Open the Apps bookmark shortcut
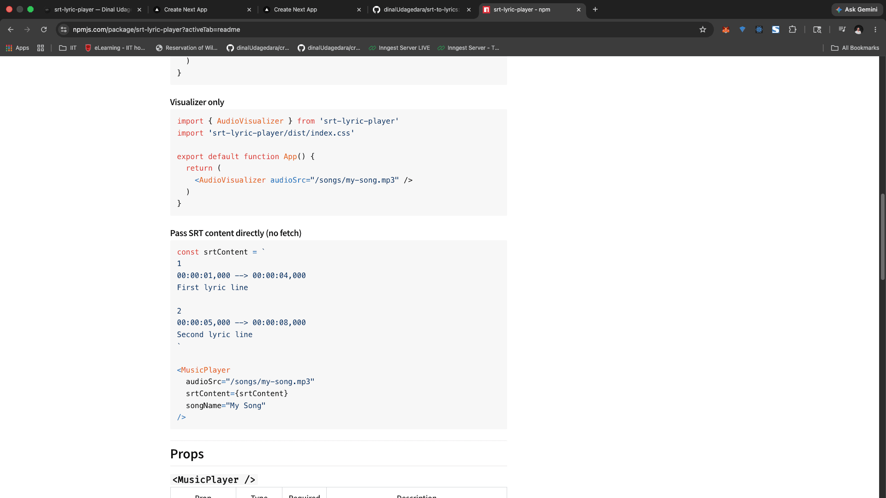Viewport: 886px width, 498px height. click(18, 48)
